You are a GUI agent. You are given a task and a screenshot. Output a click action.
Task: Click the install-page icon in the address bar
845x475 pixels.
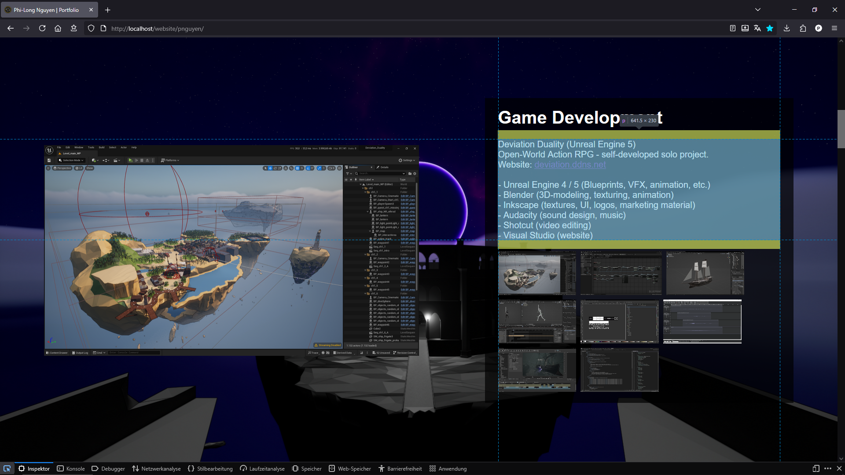click(x=745, y=28)
